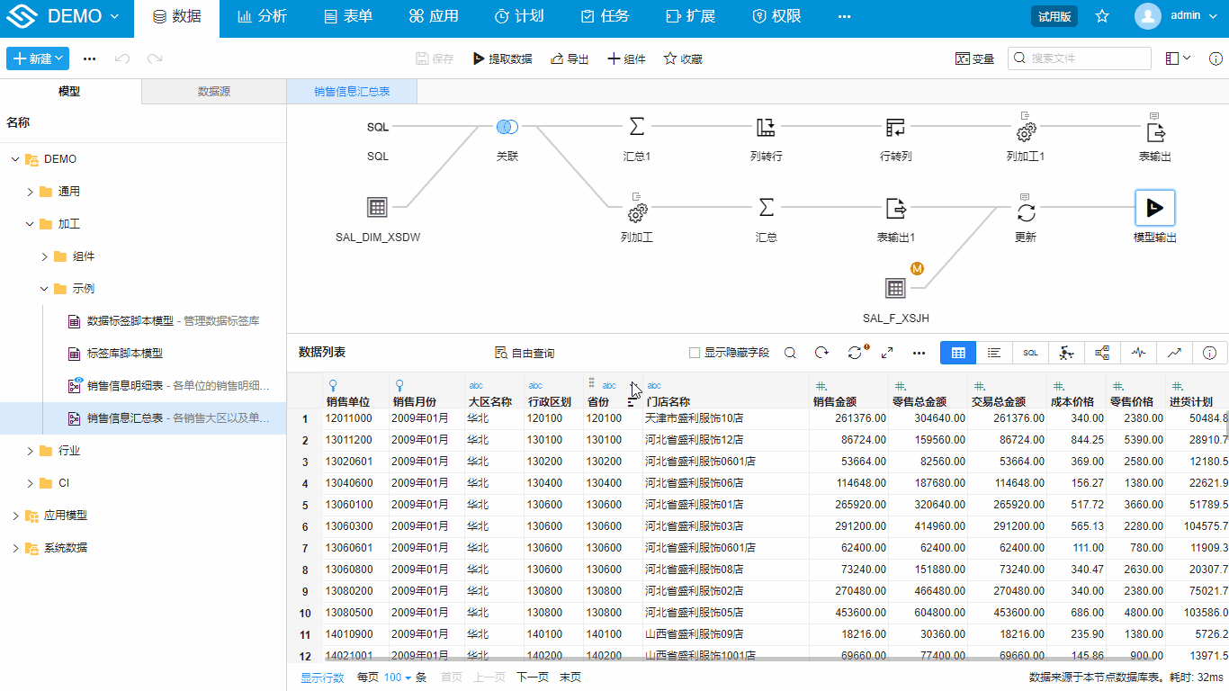
Task: Enable 显示隐藏字段 checkbox
Action: [x=694, y=353]
